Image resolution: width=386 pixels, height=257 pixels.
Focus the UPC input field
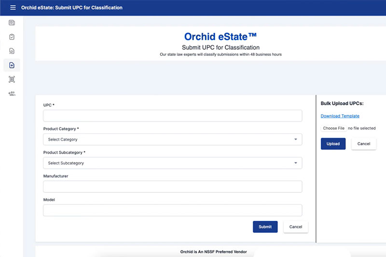[173, 116]
